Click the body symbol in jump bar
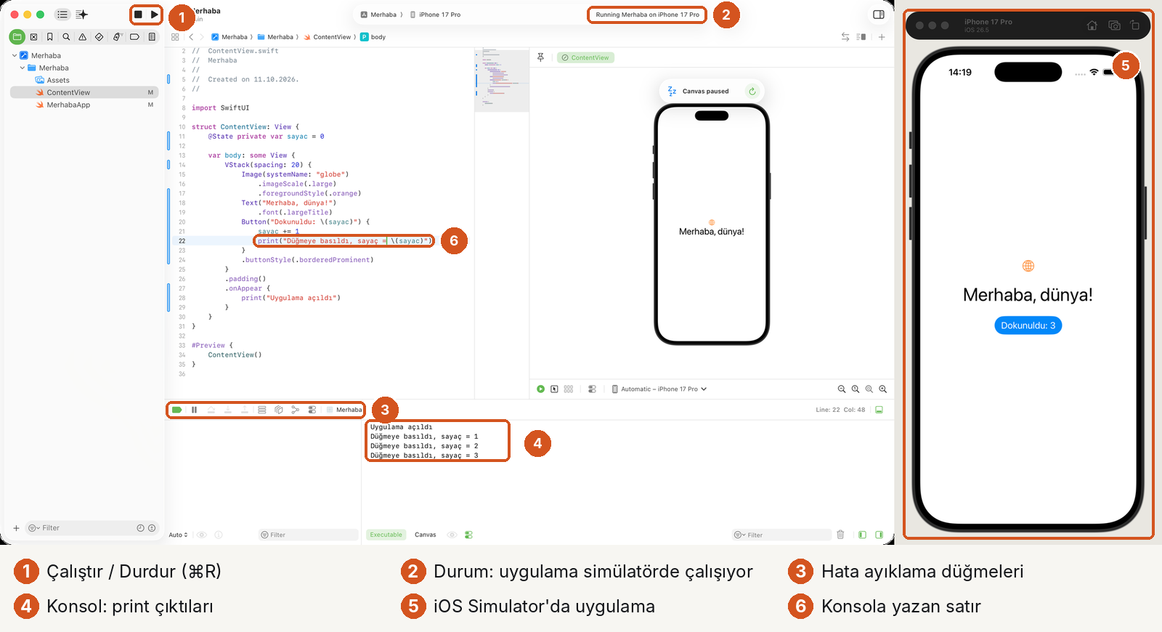The height and width of the screenshot is (632, 1162). (x=373, y=37)
